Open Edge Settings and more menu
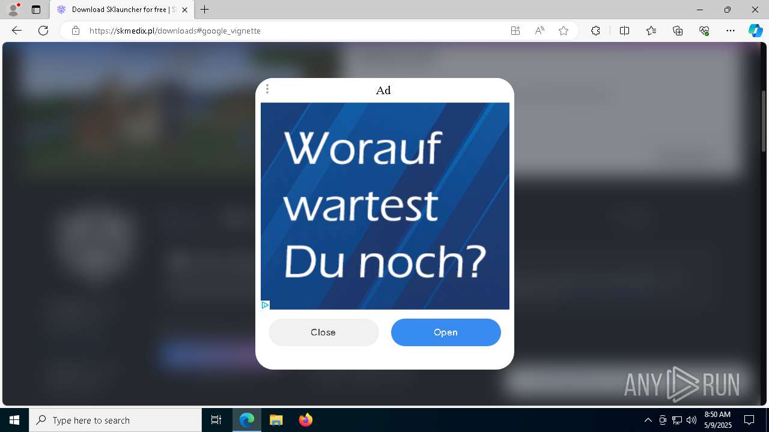The height and width of the screenshot is (432, 769). [731, 31]
